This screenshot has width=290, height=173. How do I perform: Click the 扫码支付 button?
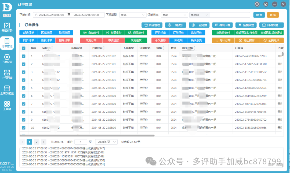(x=114, y=32)
